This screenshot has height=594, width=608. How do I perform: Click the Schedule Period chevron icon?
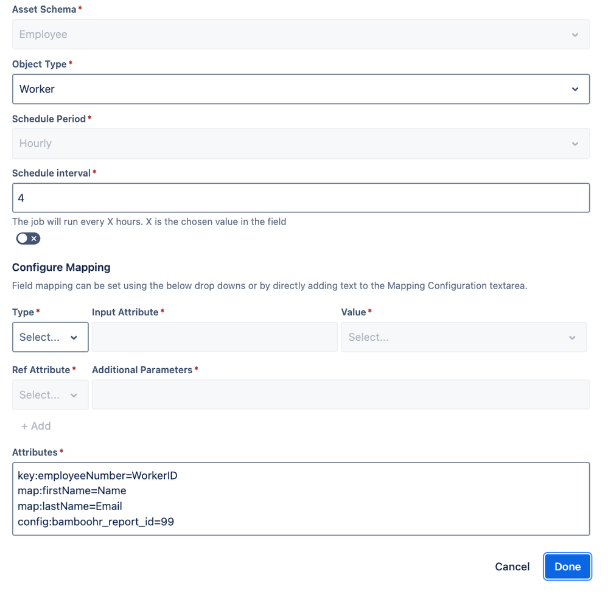(x=575, y=144)
